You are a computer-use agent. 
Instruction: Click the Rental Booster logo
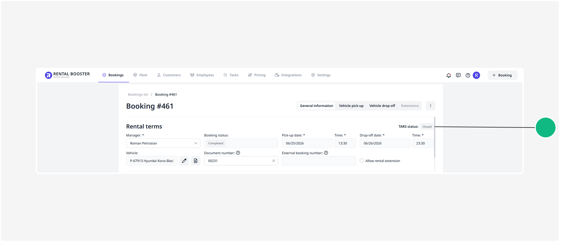point(67,75)
